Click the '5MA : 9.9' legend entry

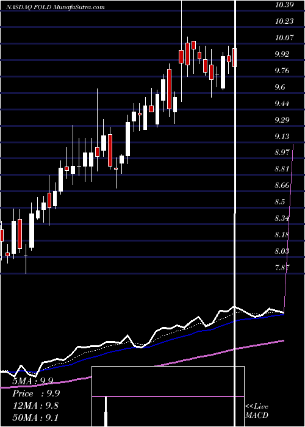tap(33, 381)
